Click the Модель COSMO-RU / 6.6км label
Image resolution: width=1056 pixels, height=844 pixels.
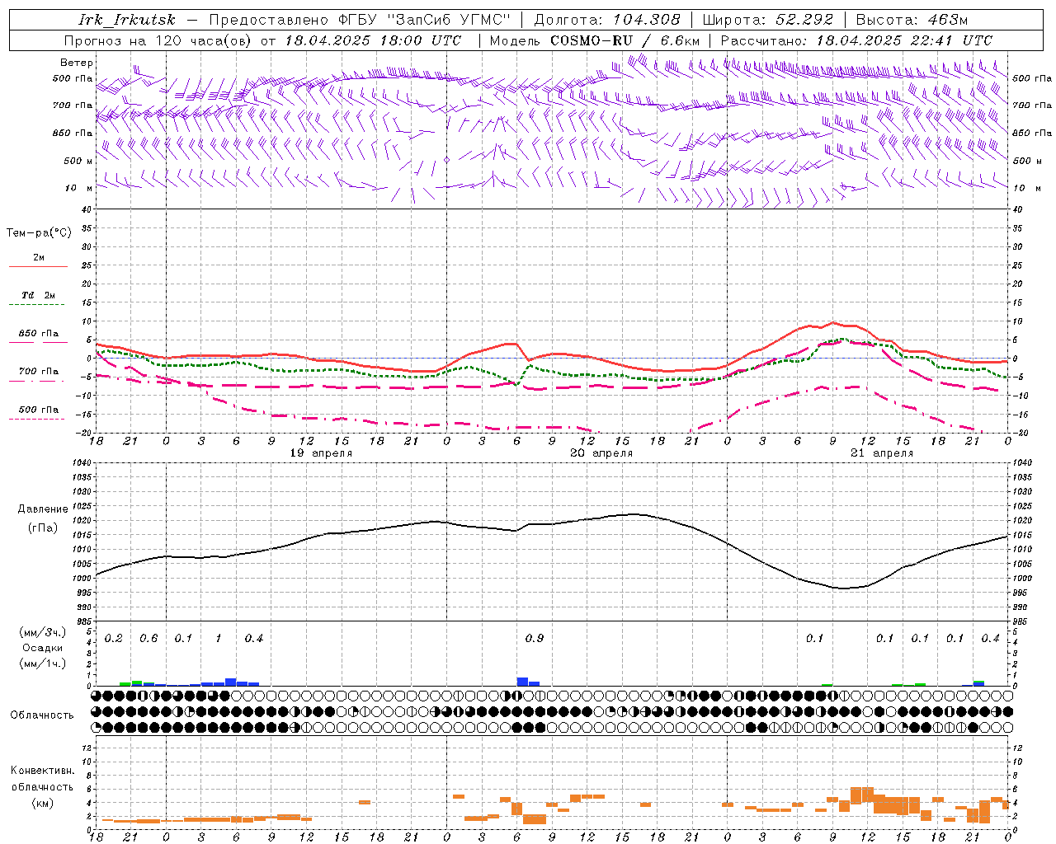pos(595,40)
